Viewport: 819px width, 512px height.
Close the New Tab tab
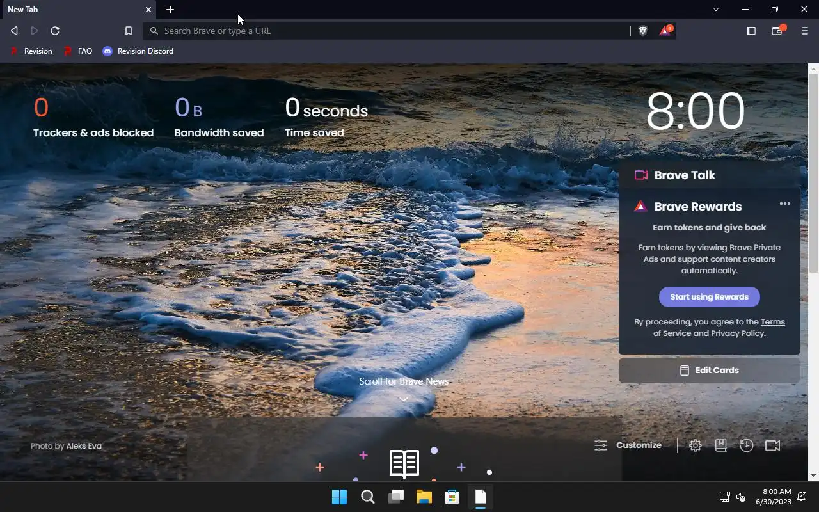[x=148, y=10]
